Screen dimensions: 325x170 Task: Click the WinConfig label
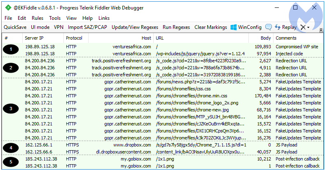click(250, 27)
